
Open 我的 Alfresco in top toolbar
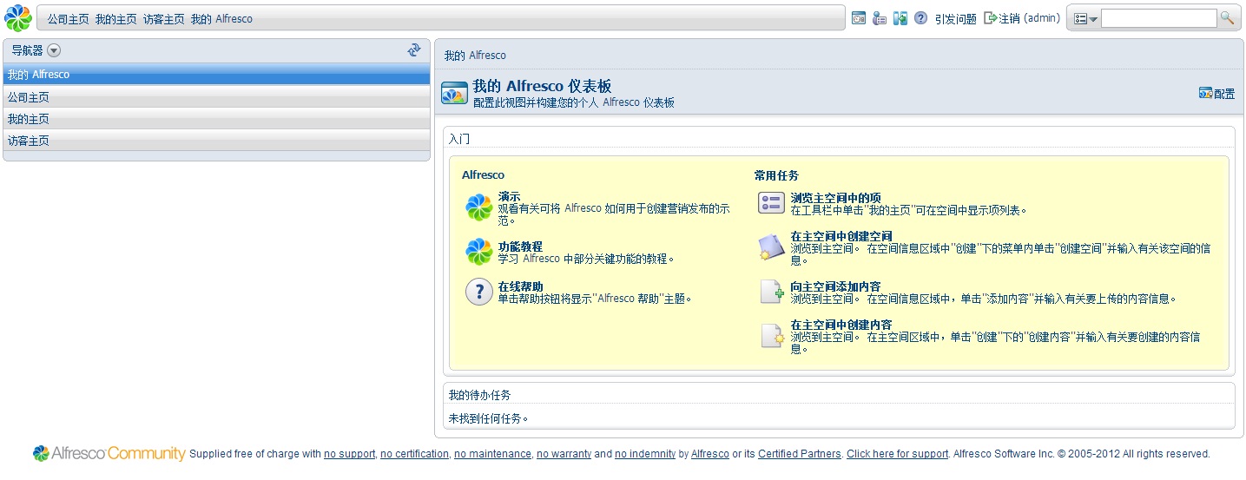(221, 18)
